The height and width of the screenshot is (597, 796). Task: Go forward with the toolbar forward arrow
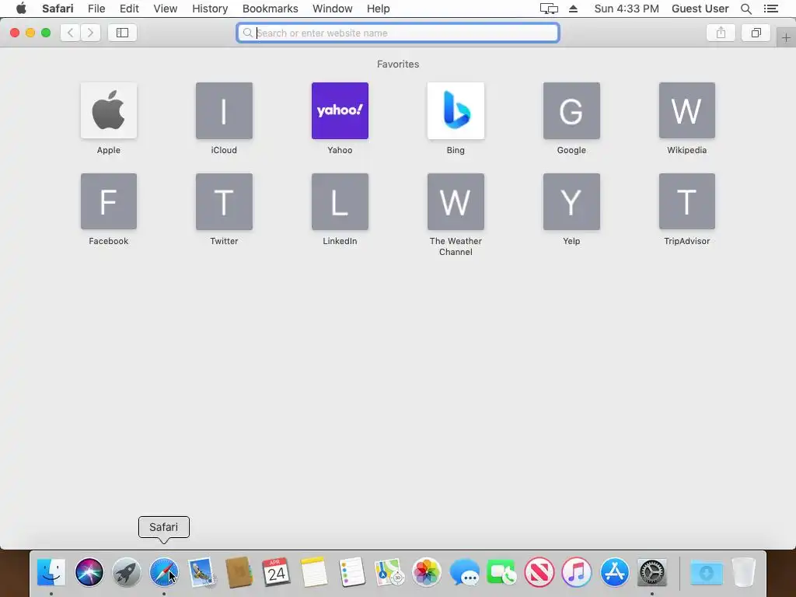click(90, 33)
